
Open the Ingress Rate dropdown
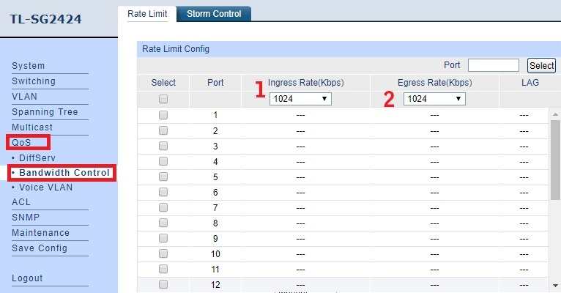[300, 99]
